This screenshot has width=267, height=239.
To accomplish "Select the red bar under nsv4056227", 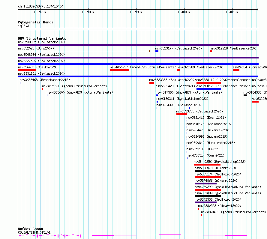I will (119, 70).
